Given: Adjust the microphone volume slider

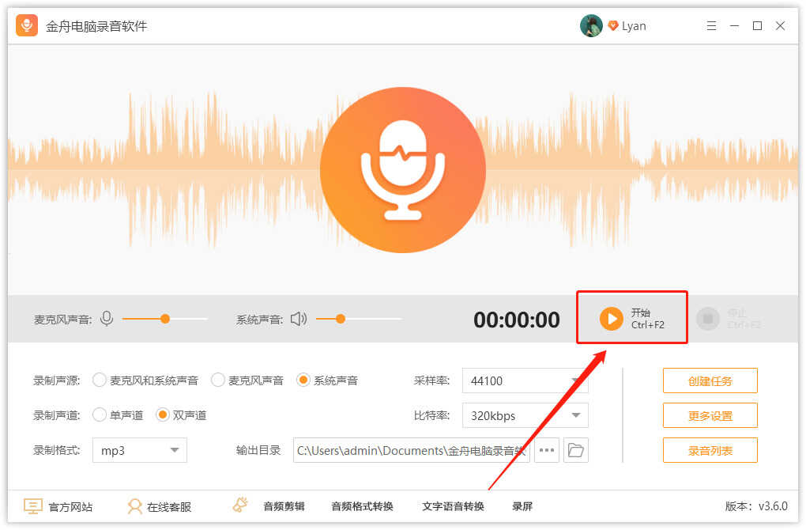Looking at the screenshot, I should 164,319.
